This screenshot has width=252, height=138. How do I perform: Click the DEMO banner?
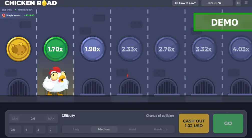(x=223, y=22)
